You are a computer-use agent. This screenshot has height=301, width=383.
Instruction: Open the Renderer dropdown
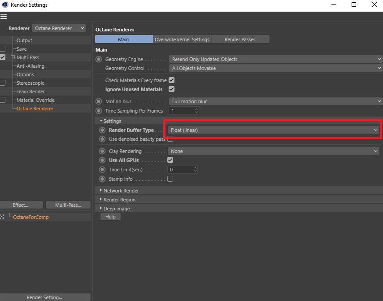(59, 28)
